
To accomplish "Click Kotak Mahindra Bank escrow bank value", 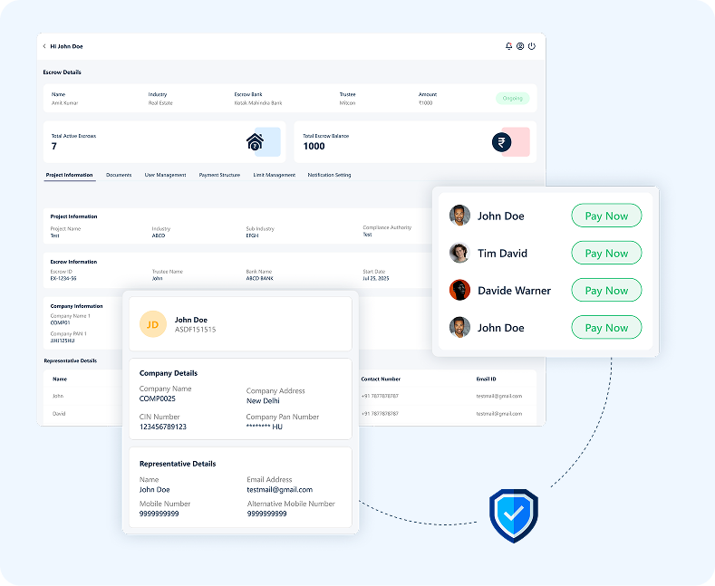I will tap(258, 103).
